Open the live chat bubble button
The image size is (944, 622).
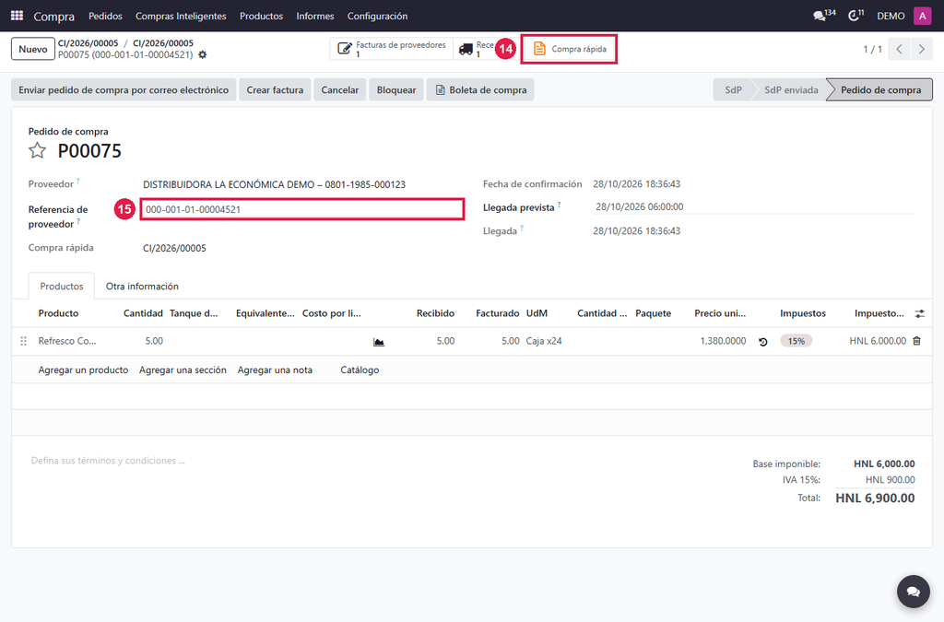pos(914,592)
